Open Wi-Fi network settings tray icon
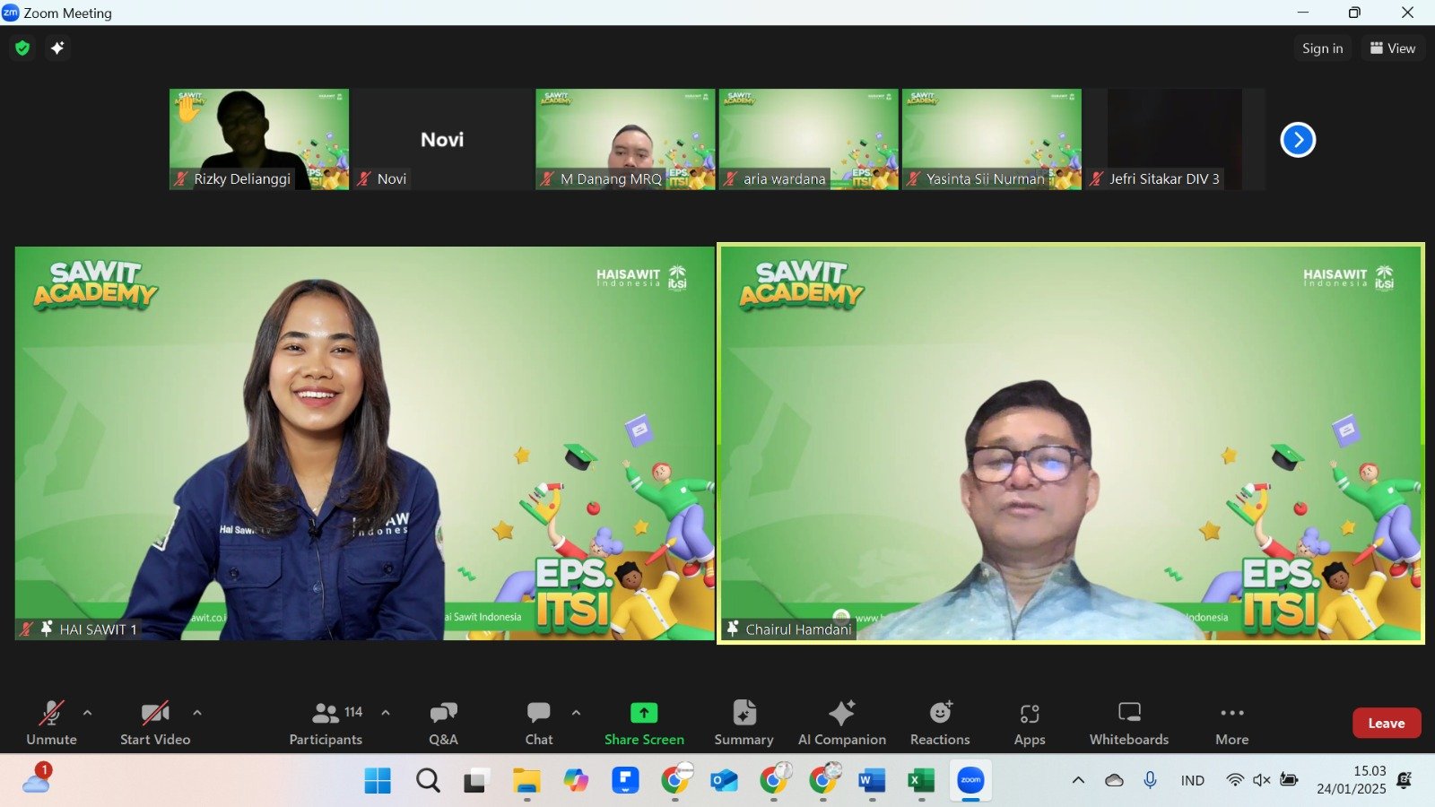Screen dimensions: 1435x807 tap(1235, 780)
